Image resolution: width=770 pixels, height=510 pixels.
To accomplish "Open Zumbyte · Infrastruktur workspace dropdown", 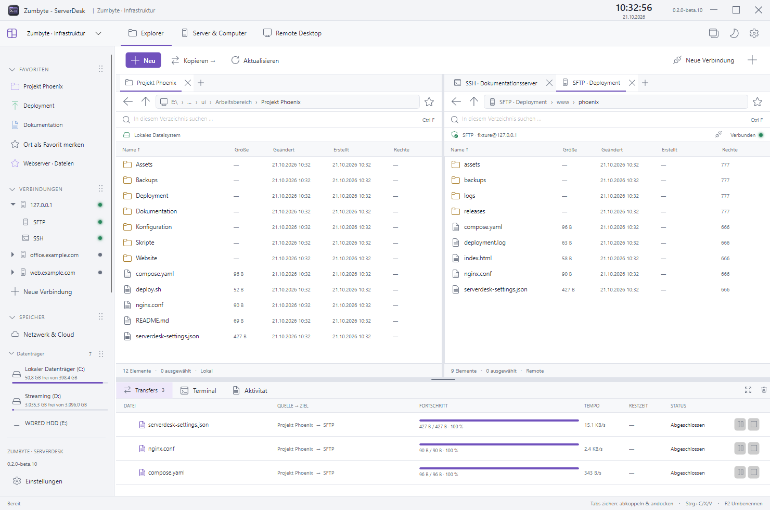I will click(x=65, y=33).
